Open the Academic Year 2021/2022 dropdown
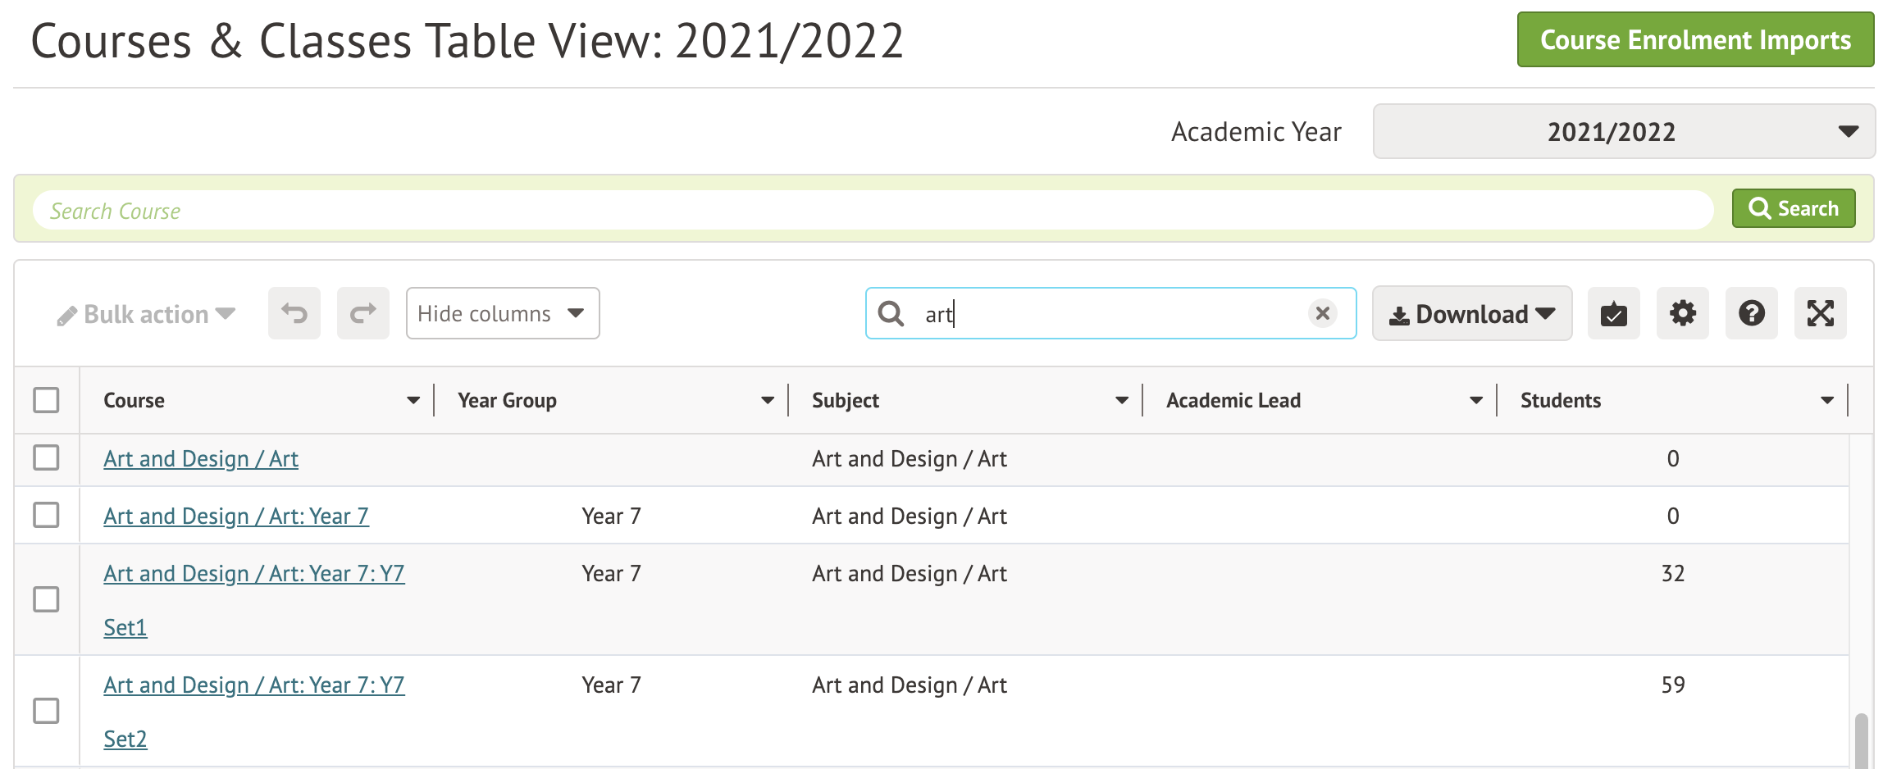This screenshot has height=769, width=1883. point(1623,131)
